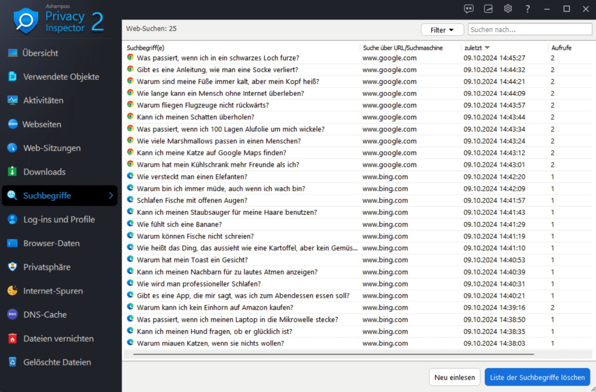
Task: Select the Übersicht monitor icon in sidebar
Action: 12,53
